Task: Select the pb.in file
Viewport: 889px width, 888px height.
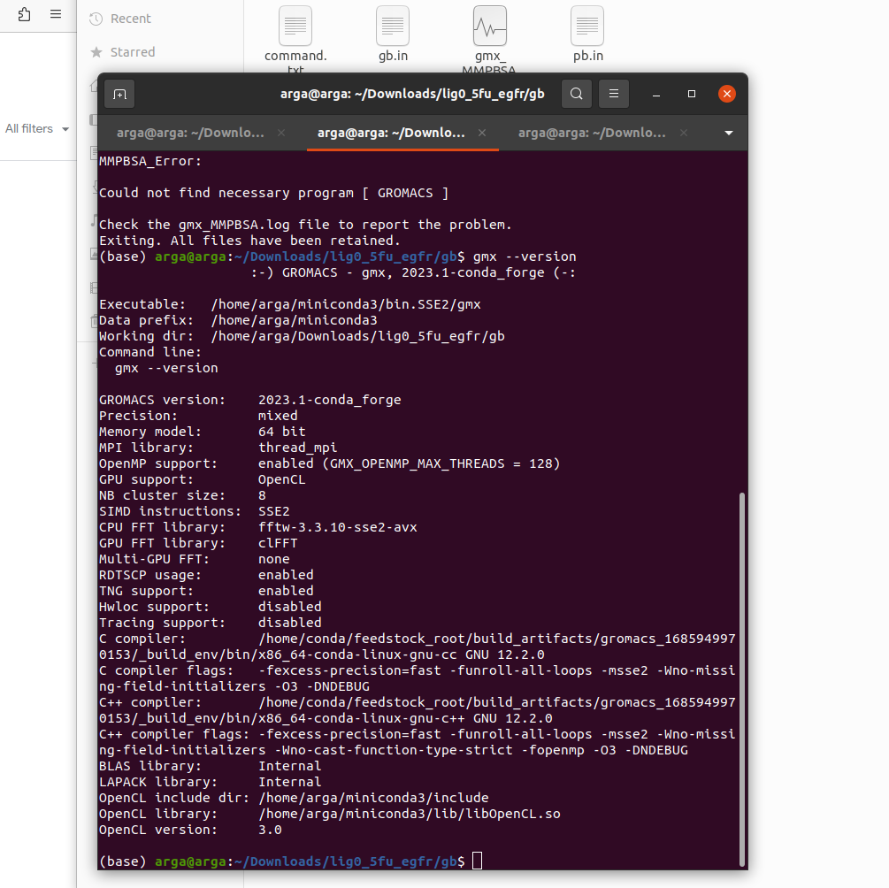Action: pyautogui.click(x=586, y=25)
